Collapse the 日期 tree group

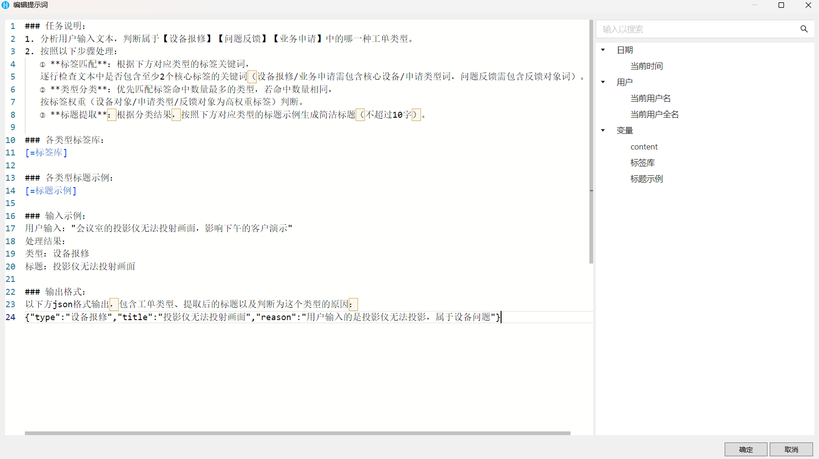pyautogui.click(x=603, y=50)
